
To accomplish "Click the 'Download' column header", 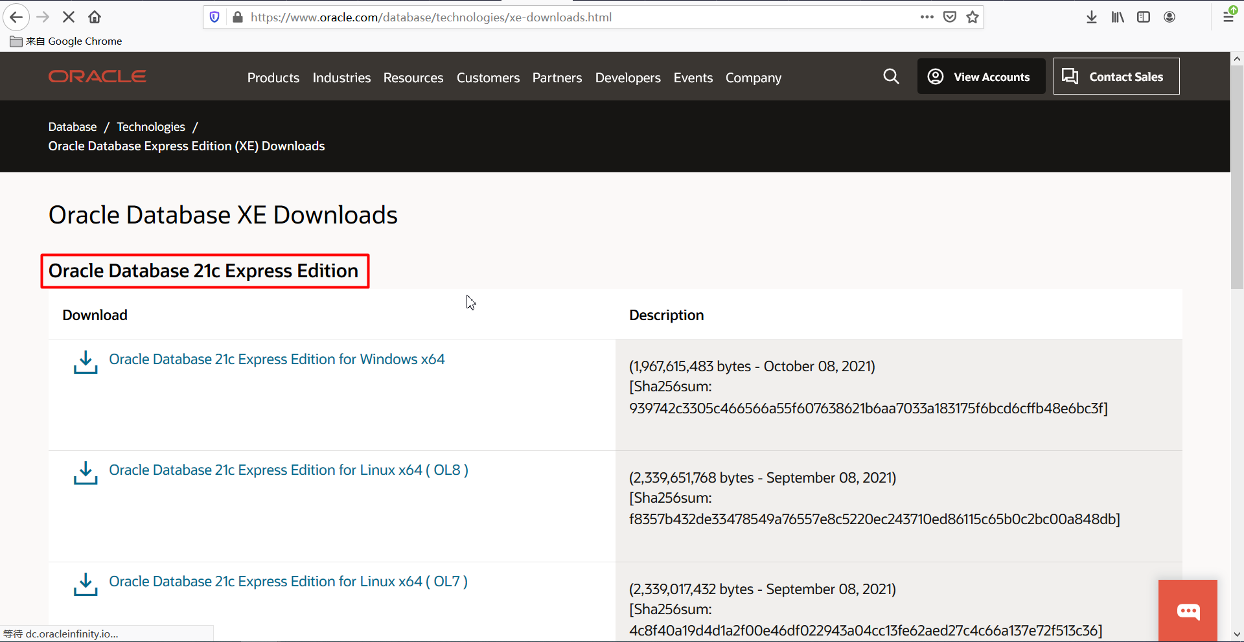I will coord(95,315).
